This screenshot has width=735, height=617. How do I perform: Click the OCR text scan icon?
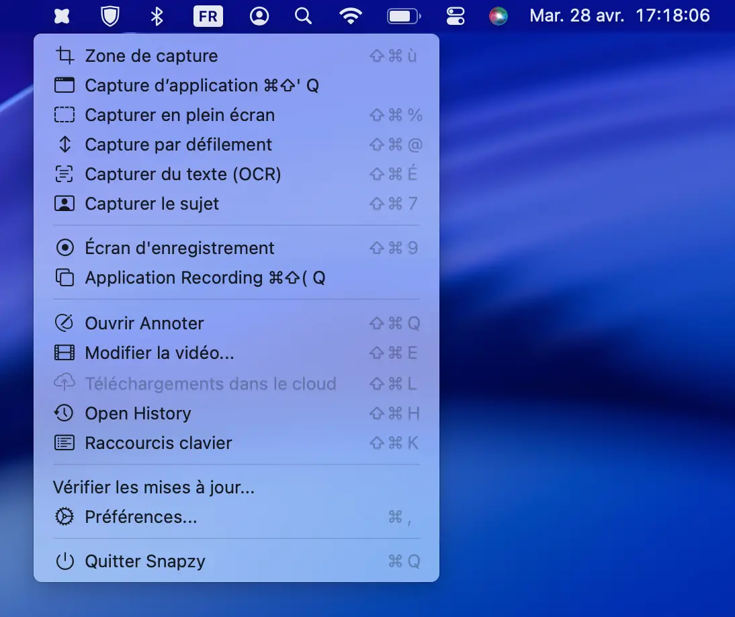point(64,174)
